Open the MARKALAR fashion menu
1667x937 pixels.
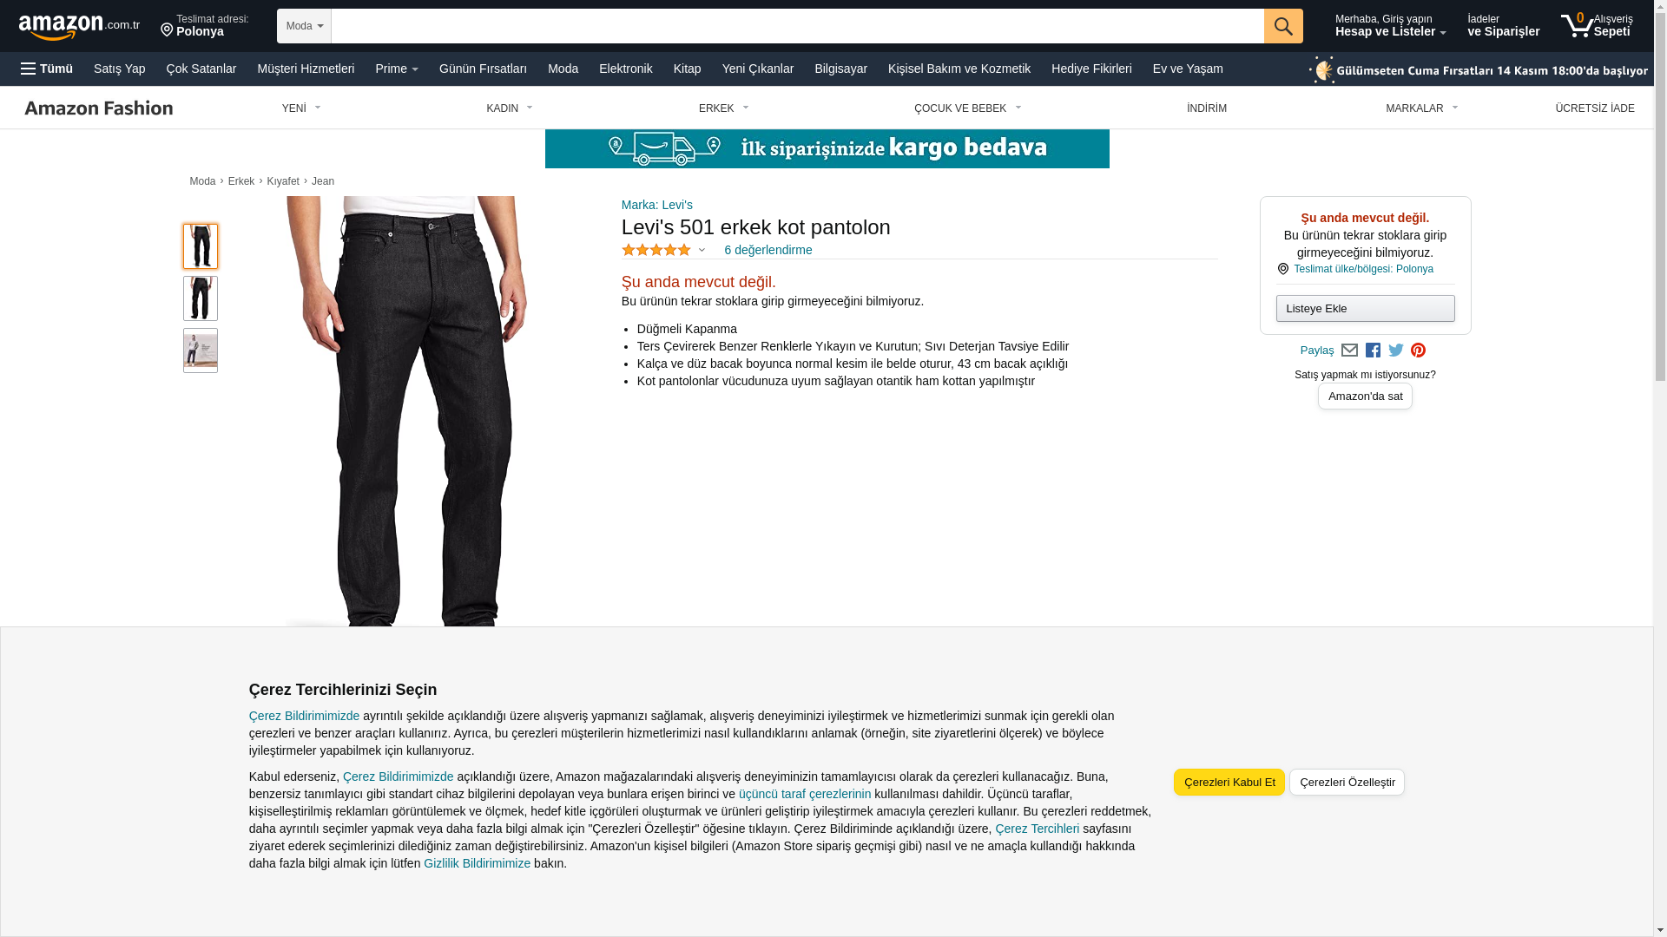[x=1421, y=108]
